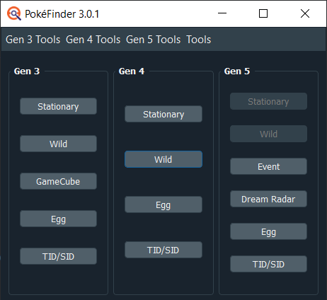Click the Gen 4 Stationary button
327x300 pixels.
[163, 114]
